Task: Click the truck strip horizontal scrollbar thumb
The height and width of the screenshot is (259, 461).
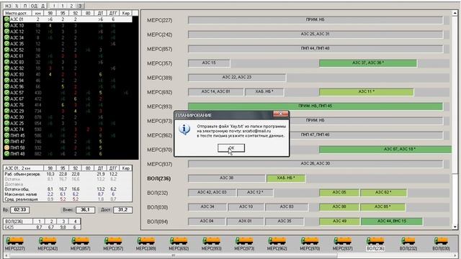Action: [x=174, y=255]
